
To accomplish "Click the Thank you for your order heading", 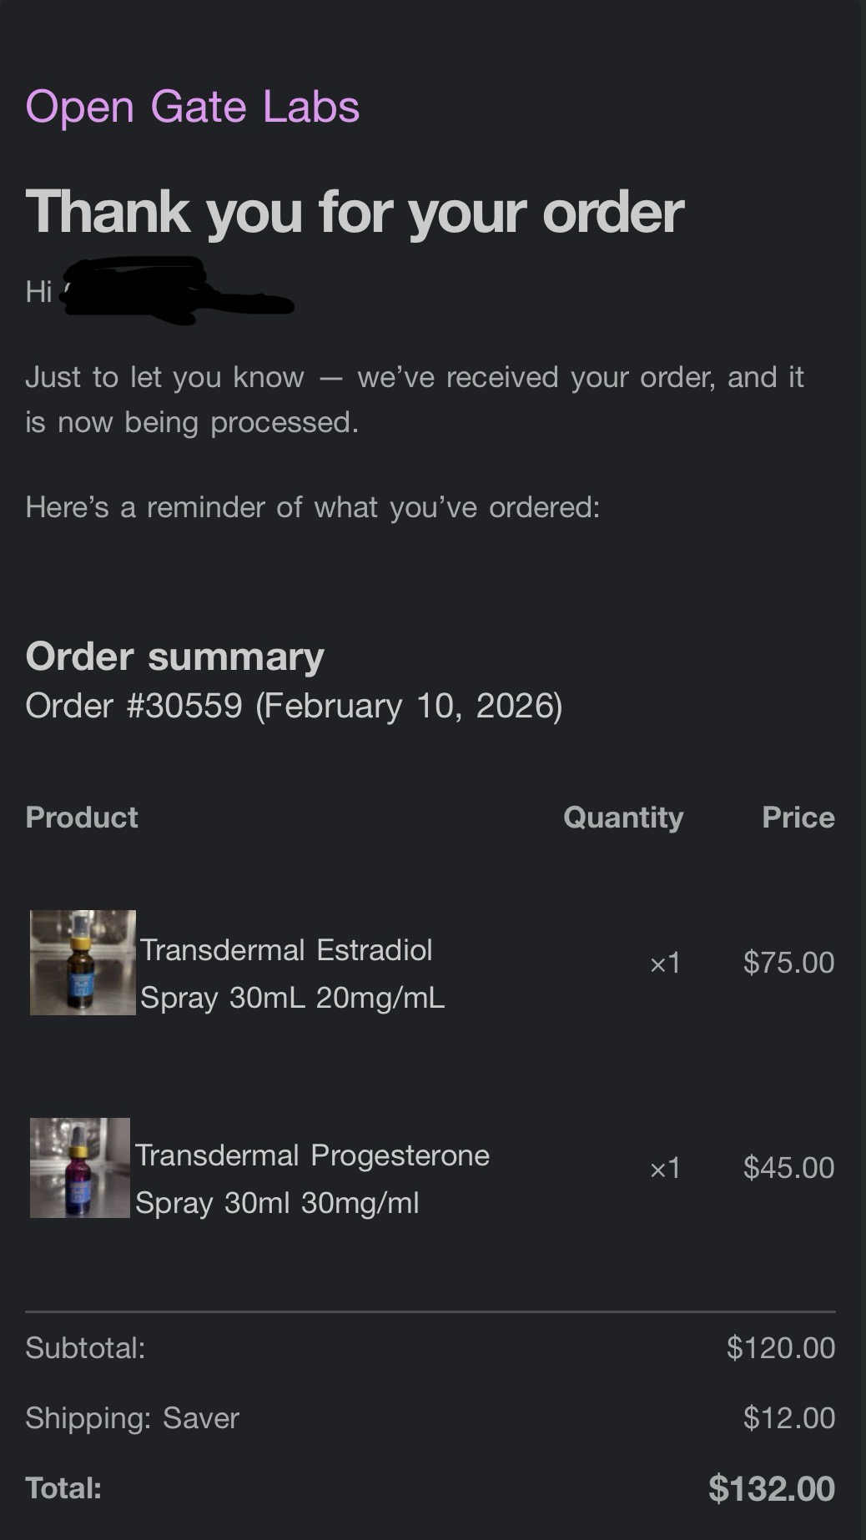I will [x=355, y=212].
